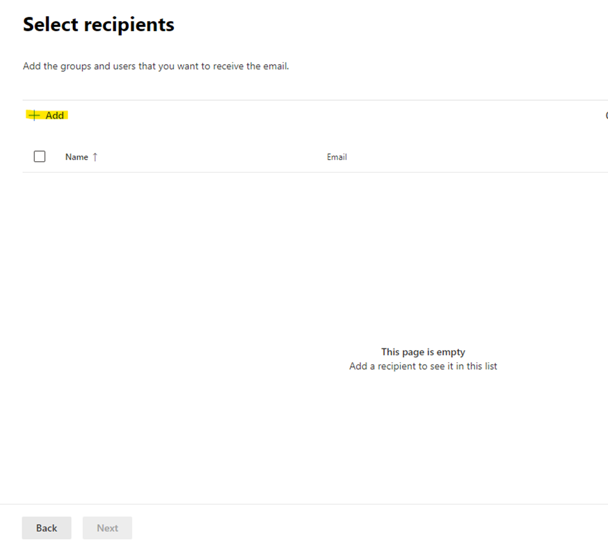Click the divider line above the Add command

[312, 100]
